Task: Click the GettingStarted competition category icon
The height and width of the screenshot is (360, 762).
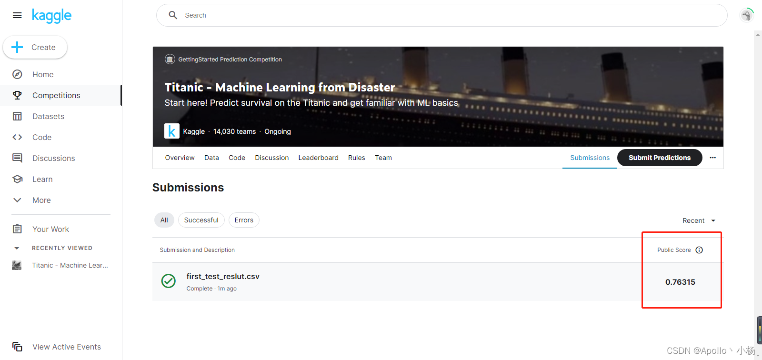Action: click(x=170, y=60)
